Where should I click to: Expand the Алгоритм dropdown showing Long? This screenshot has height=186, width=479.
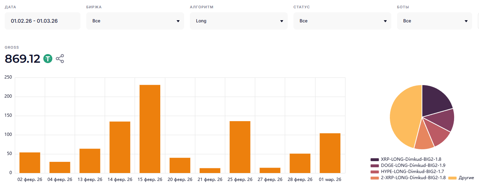tap(239, 21)
